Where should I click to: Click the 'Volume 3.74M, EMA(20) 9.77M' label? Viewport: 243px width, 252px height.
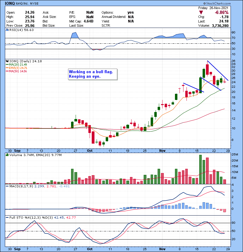tap(35, 155)
